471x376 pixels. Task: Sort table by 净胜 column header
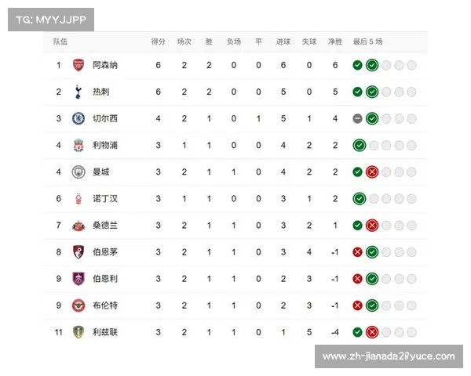(335, 42)
